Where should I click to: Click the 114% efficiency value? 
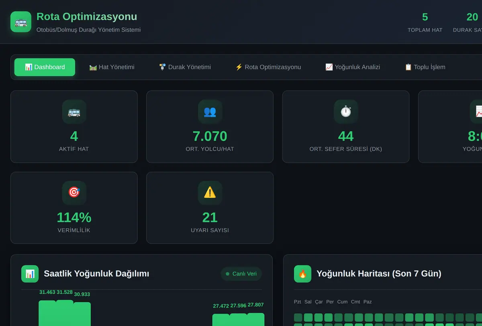pyautogui.click(x=74, y=217)
